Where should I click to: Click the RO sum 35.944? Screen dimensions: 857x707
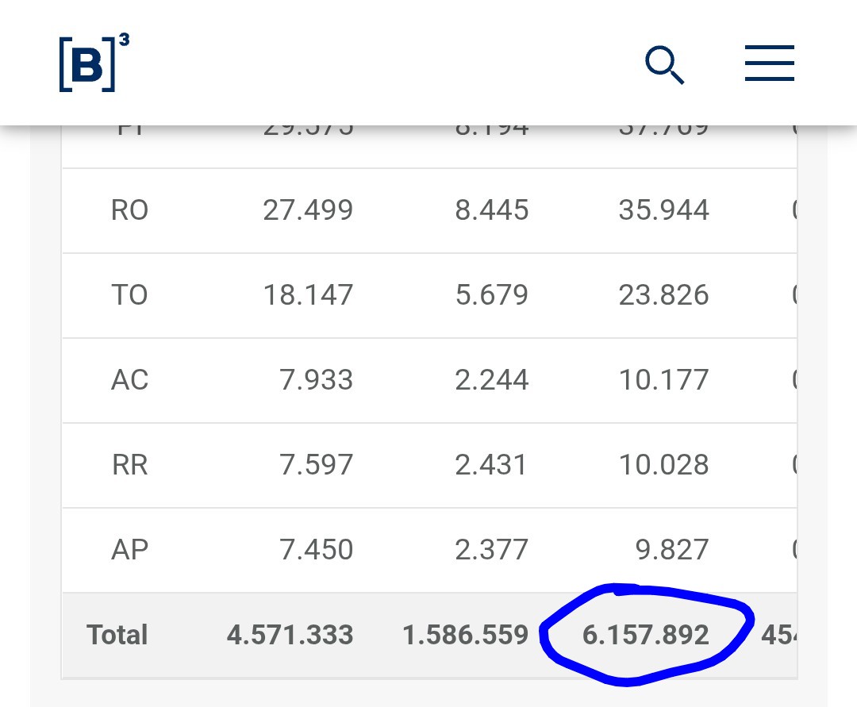pyautogui.click(x=664, y=210)
